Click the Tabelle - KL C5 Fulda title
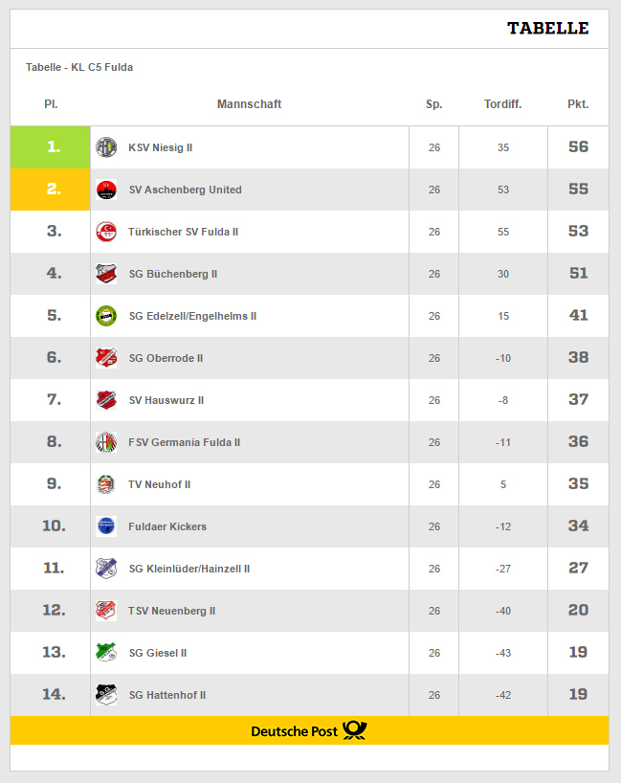Screen dimensions: 621x783 tap(79, 67)
